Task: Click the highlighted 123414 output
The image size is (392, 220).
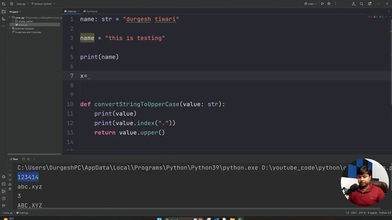Action: pos(28,177)
